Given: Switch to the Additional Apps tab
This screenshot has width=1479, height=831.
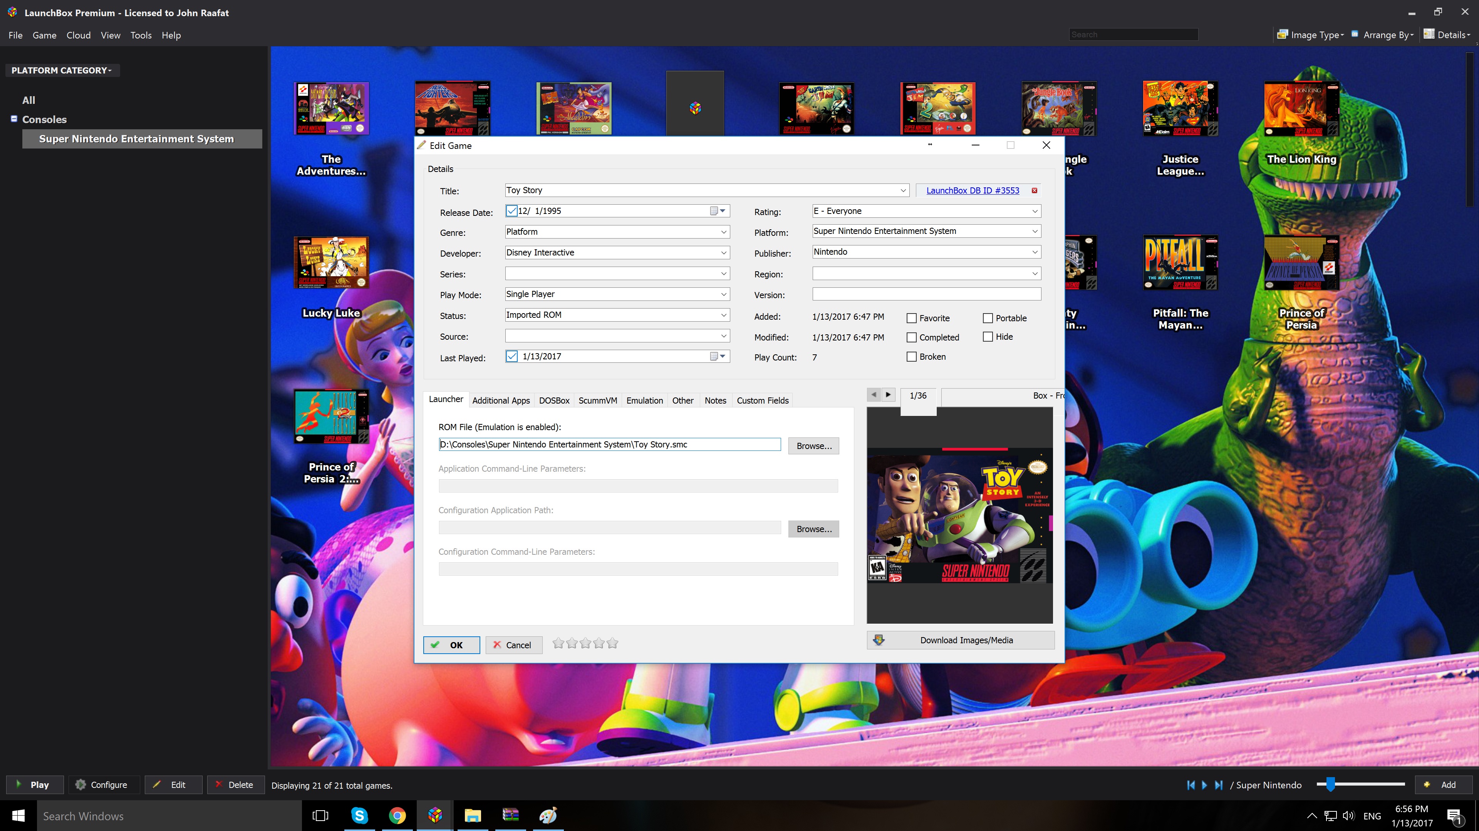Looking at the screenshot, I should (x=501, y=400).
